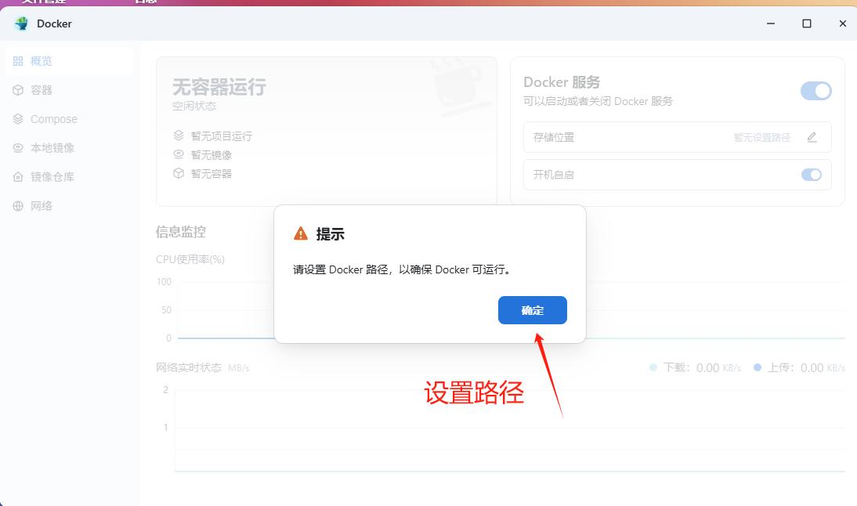Click the 上传 legend dot
857x506 pixels.
(x=758, y=367)
